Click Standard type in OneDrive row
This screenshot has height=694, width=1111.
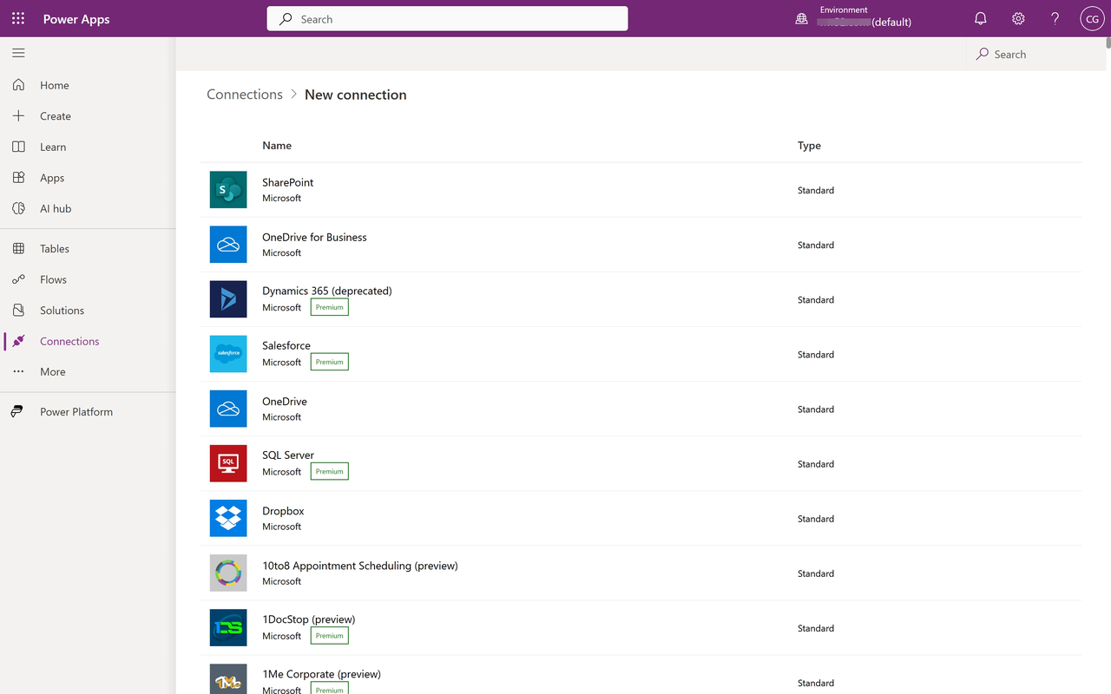coord(816,409)
